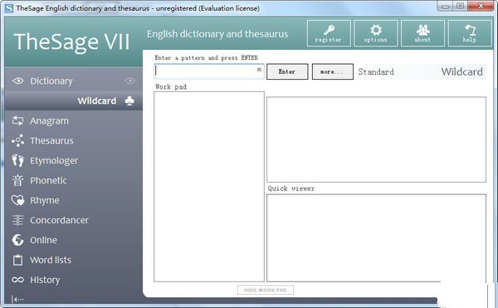The image size is (498, 308).
Task: Click the club icon beside Wildcard
Action: 129,100
